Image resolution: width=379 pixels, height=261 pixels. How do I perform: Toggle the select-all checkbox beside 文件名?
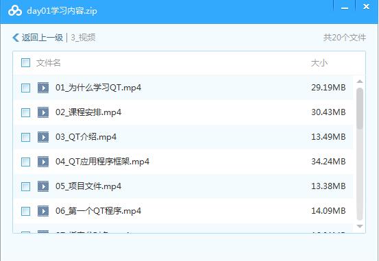pyautogui.click(x=25, y=62)
